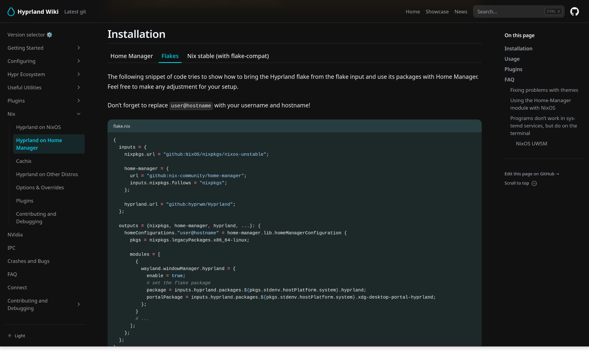Image resolution: width=589 pixels, height=351 pixels.
Task: Collapse the Nix section chevron
Action: click(x=79, y=114)
